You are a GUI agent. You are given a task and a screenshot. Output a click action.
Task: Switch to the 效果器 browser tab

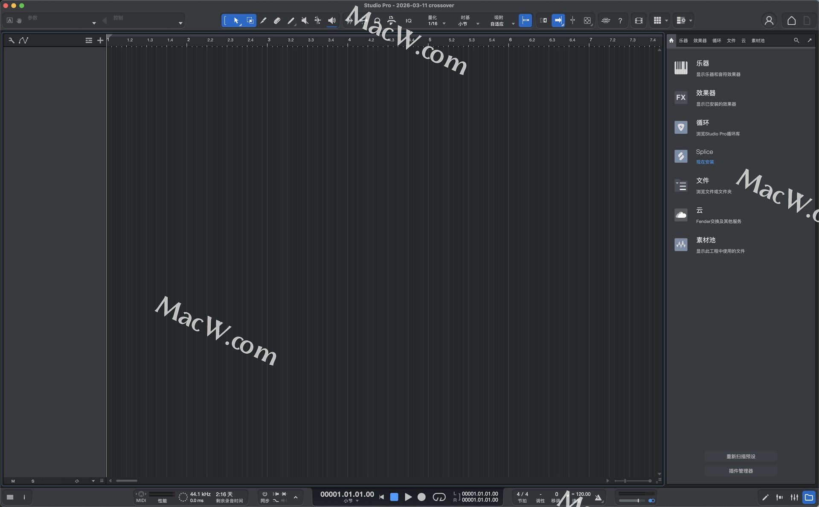[x=700, y=40]
